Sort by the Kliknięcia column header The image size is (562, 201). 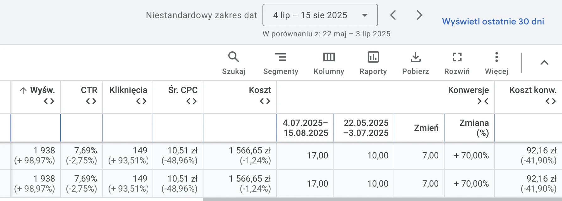(128, 90)
